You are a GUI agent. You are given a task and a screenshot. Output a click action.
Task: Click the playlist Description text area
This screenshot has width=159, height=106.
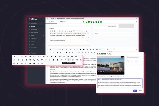tap(120, 83)
